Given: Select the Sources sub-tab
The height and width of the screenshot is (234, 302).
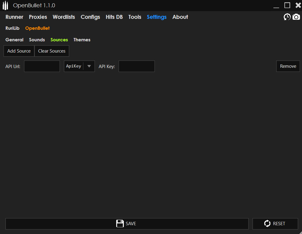Looking at the screenshot, I should click(x=59, y=40).
